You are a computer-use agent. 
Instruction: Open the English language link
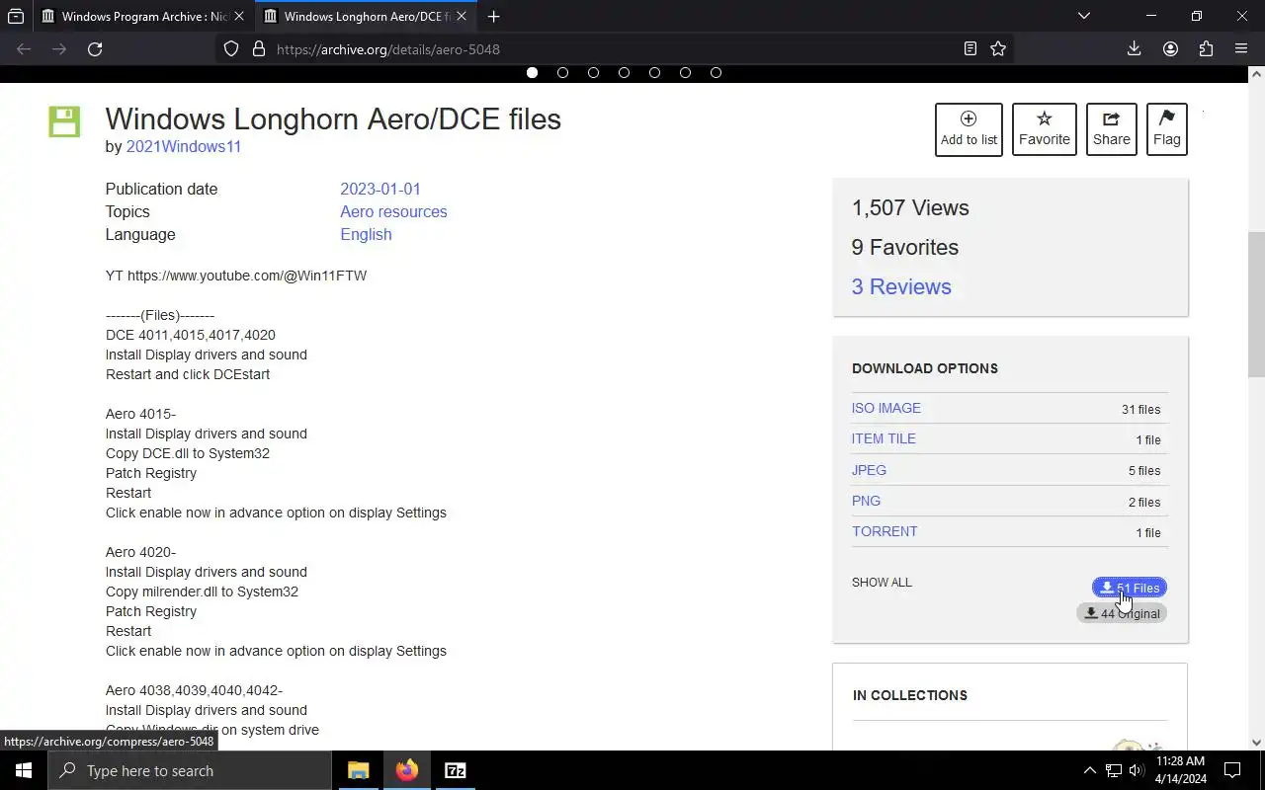pyautogui.click(x=366, y=234)
